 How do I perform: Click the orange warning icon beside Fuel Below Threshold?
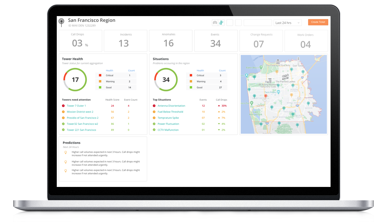click(x=154, y=112)
